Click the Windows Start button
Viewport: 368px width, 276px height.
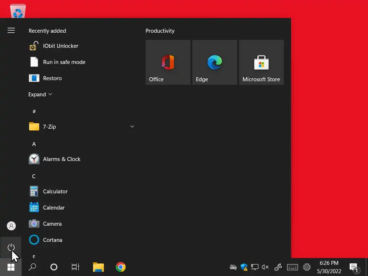click(x=11, y=267)
